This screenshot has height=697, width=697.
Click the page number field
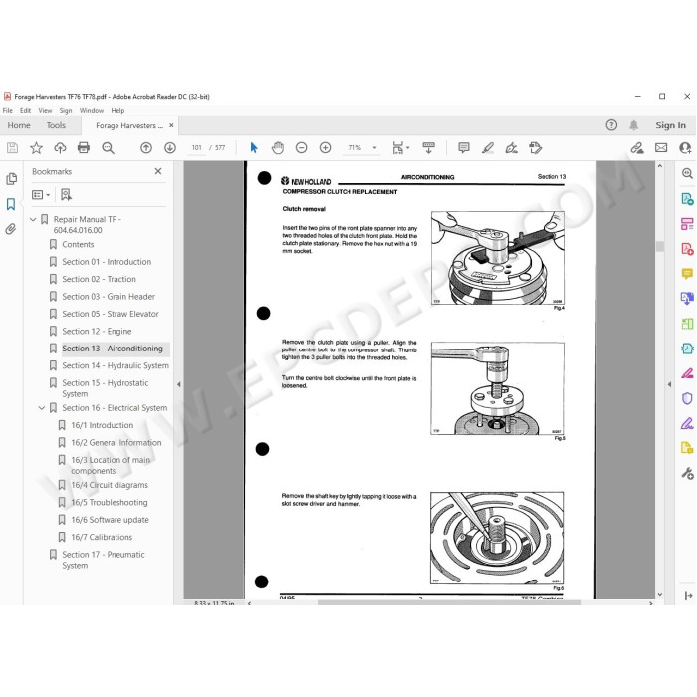click(x=197, y=148)
